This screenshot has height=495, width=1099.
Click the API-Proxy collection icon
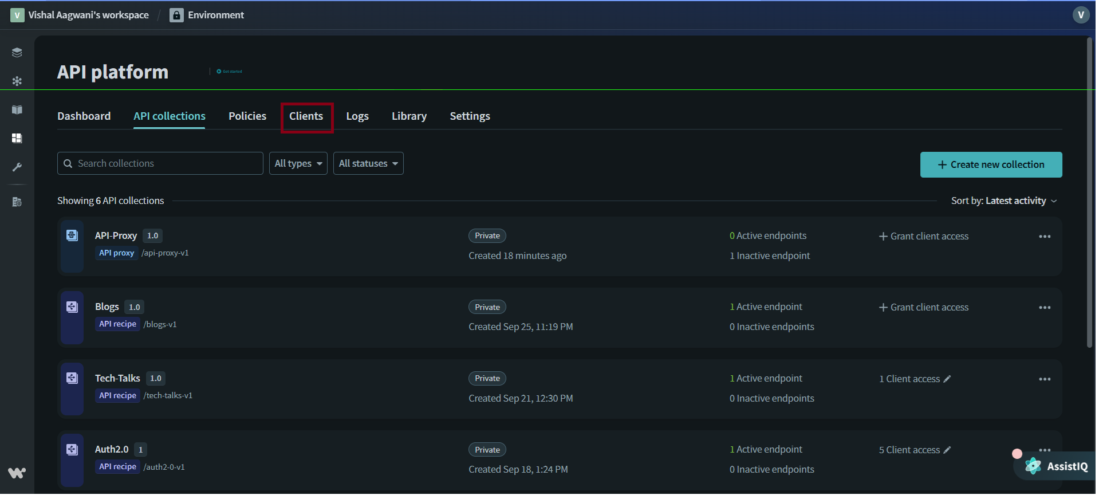coord(72,235)
